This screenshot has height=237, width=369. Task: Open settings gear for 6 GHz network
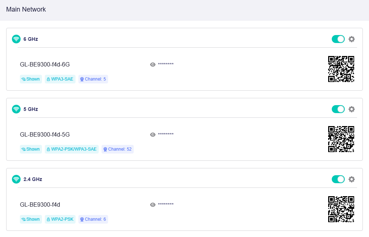click(352, 39)
